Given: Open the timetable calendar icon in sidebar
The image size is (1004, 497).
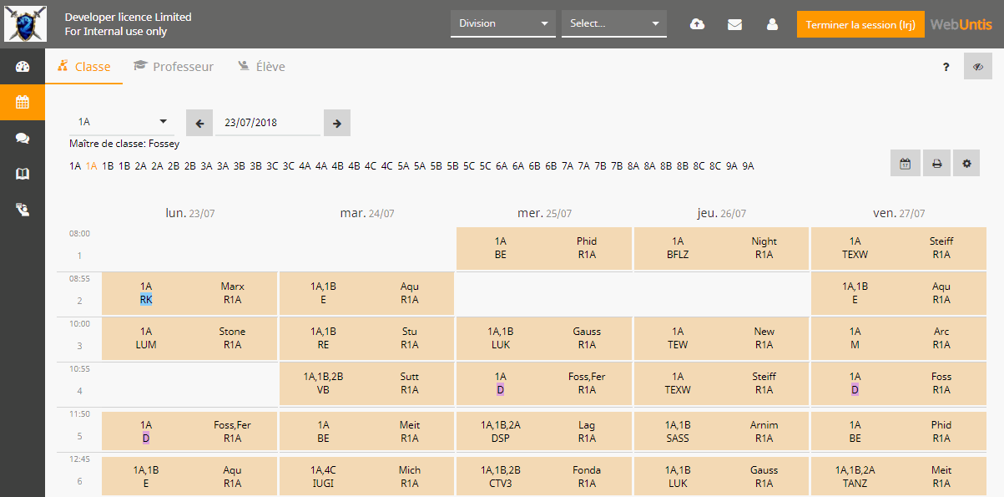Looking at the screenshot, I should click(x=23, y=103).
